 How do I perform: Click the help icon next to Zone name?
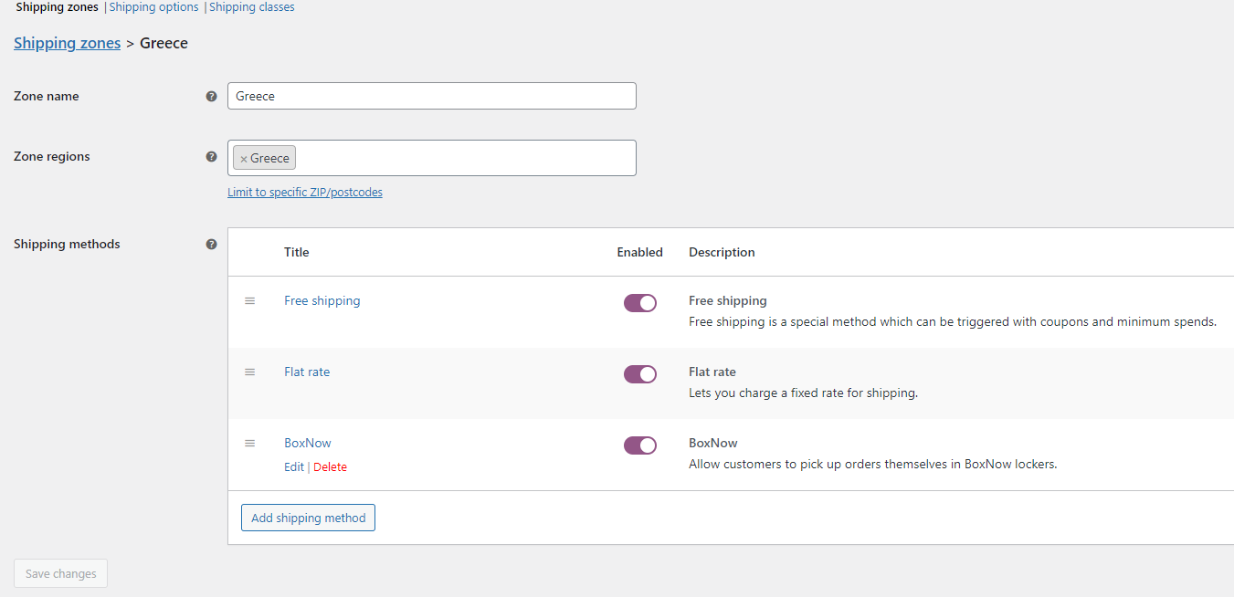coord(212,96)
